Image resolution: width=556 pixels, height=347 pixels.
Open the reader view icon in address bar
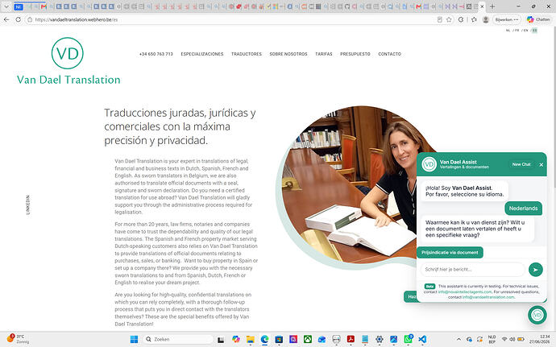(x=440, y=20)
